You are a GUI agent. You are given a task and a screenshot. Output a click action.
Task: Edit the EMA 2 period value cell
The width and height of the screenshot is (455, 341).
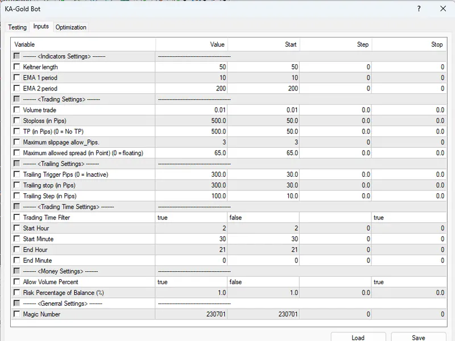coord(191,89)
